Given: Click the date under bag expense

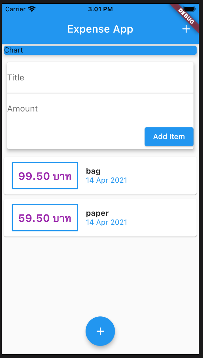Looking at the screenshot, I should (x=106, y=180).
